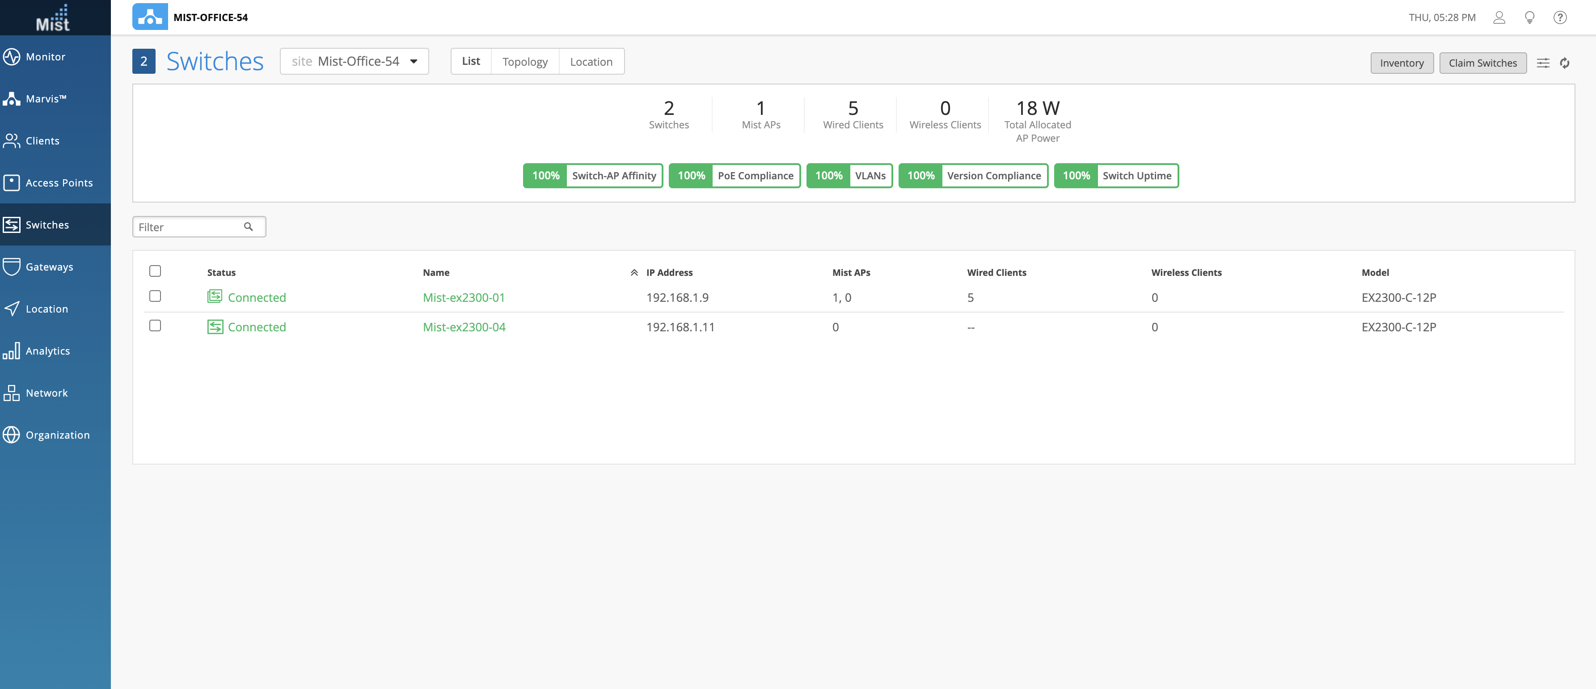This screenshot has width=1596, height=689.
Task: Switch to the Topology tab
Action: [x=525, y=62]
